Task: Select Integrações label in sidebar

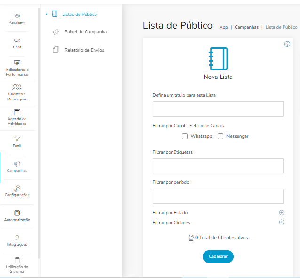Action: click(x=17, y=244)
